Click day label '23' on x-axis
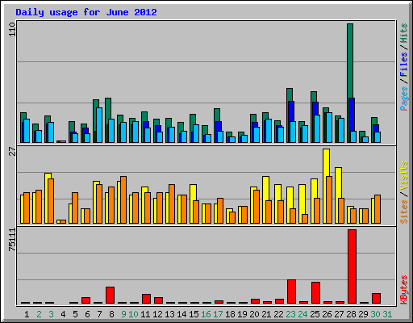Viewport: 413px width, 323px height. click(290, 314)
